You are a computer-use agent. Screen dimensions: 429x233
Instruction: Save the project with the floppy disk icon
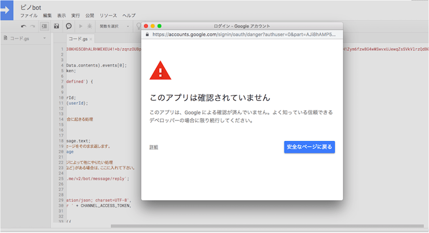tap(56, 26)
